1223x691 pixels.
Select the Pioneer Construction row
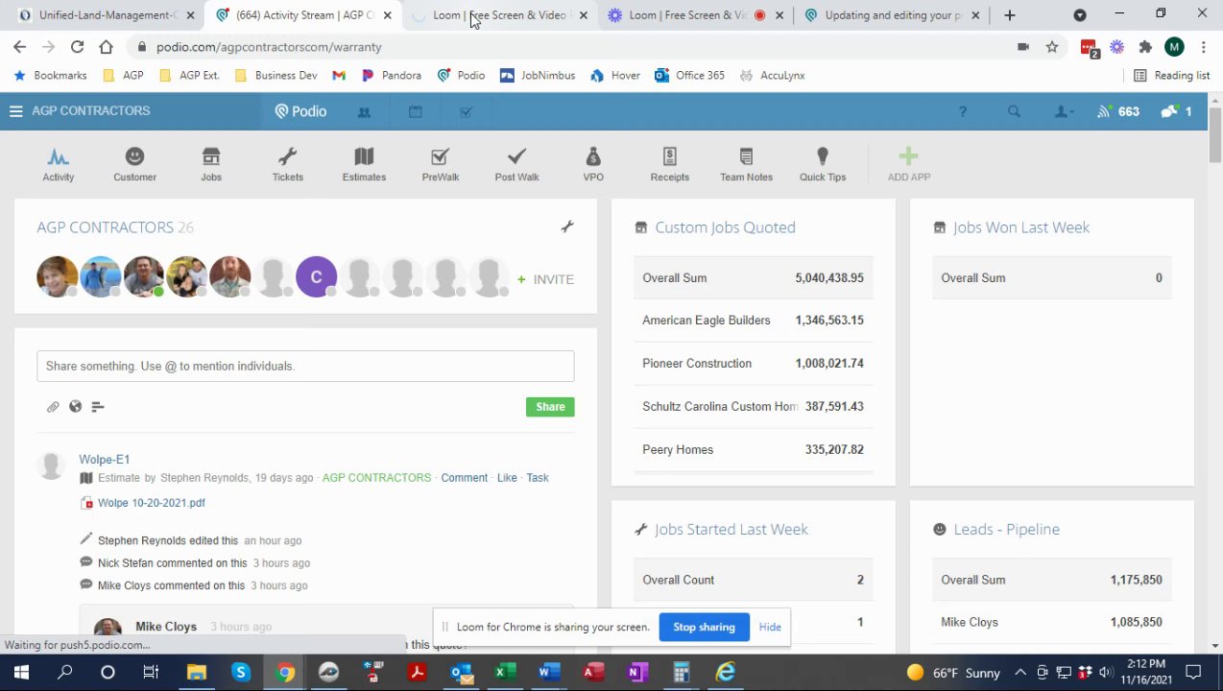point(753,364)
